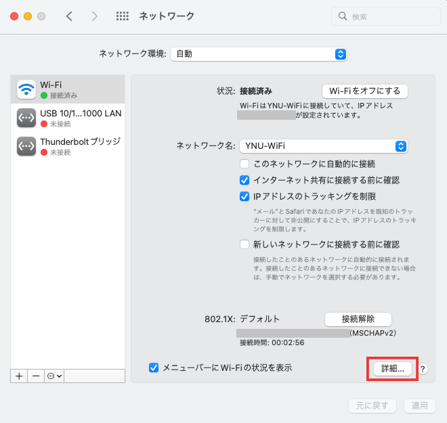Toggle 新しいネットワークに接続する前に確認 checkbox
The height and width of the screenshot is (423, 447).
pos(245,244)
